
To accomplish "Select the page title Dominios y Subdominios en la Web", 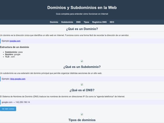I will coord(82,8).
